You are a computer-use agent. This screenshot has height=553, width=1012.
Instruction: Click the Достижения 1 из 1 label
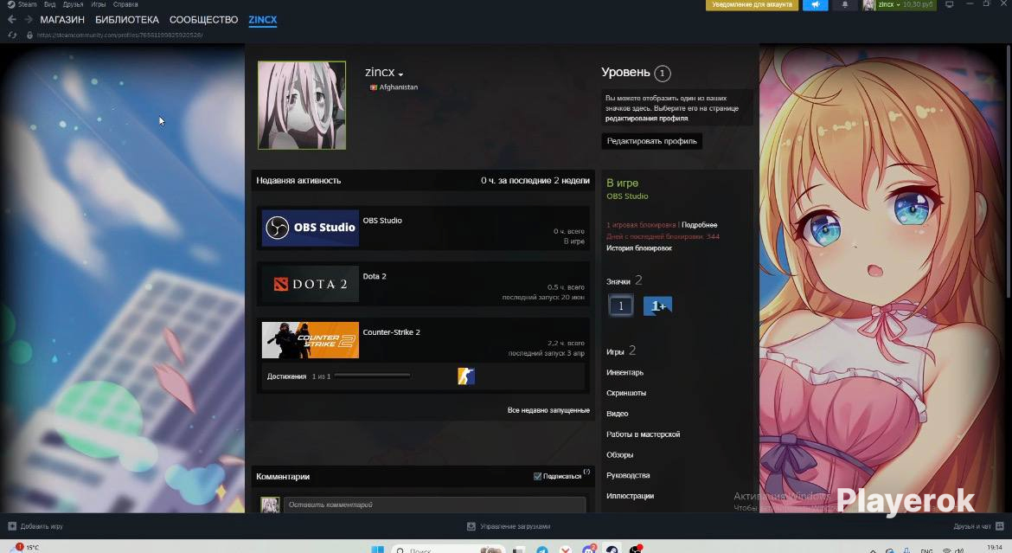tap(298, 376)
